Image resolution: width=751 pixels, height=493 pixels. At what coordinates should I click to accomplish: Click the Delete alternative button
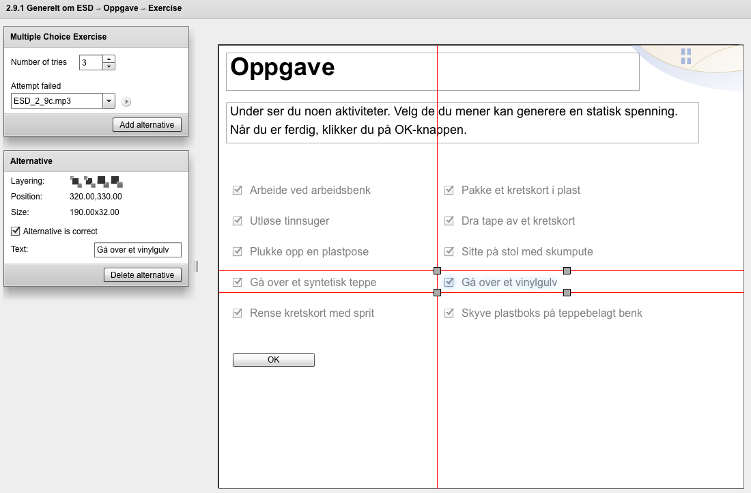click(x=143, y=275)
